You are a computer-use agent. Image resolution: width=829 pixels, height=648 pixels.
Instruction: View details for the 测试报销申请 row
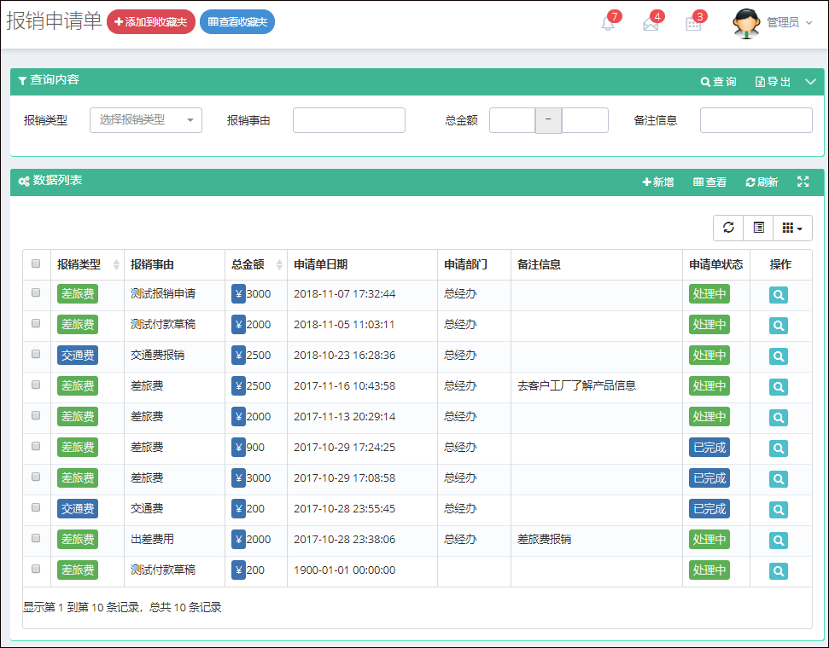click(x=779, y=295)
